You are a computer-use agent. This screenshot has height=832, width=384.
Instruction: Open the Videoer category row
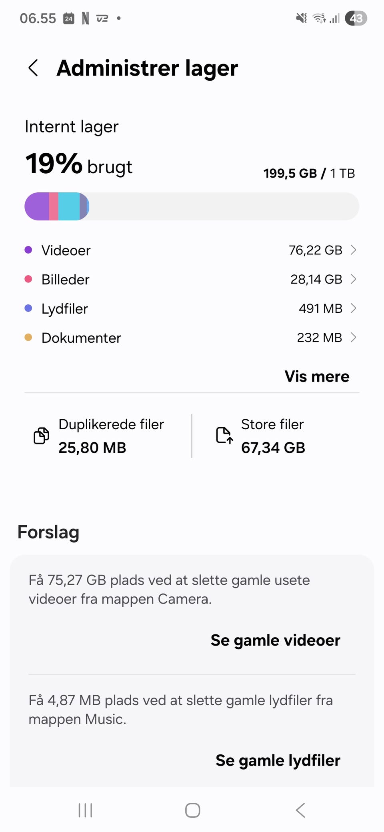coord(191,250)
